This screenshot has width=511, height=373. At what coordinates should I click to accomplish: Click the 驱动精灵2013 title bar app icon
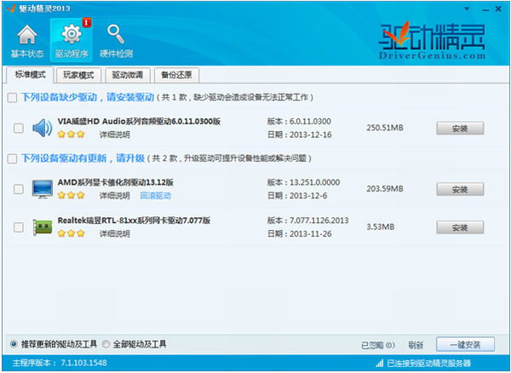(x=11, y=9)
